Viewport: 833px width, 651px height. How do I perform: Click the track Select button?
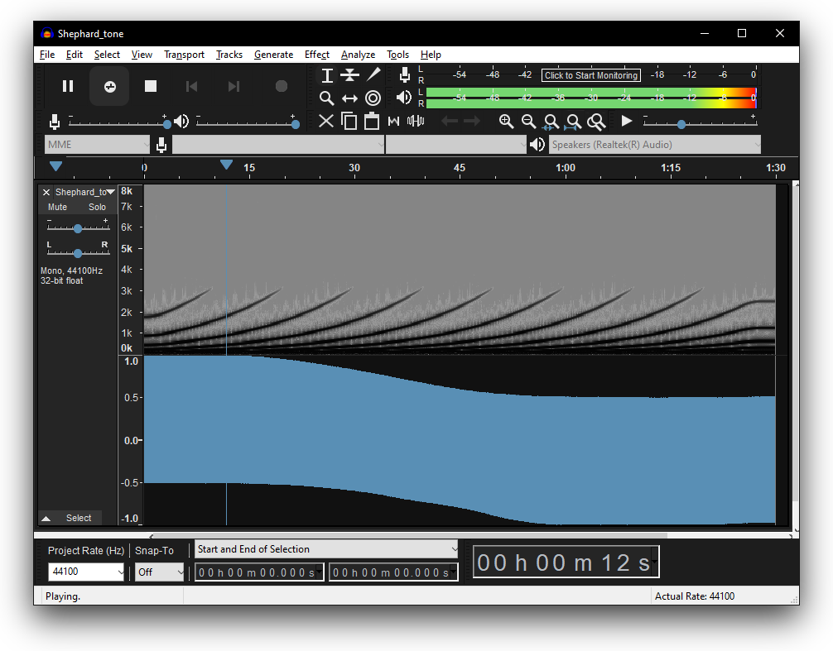(x=79, y=518)
